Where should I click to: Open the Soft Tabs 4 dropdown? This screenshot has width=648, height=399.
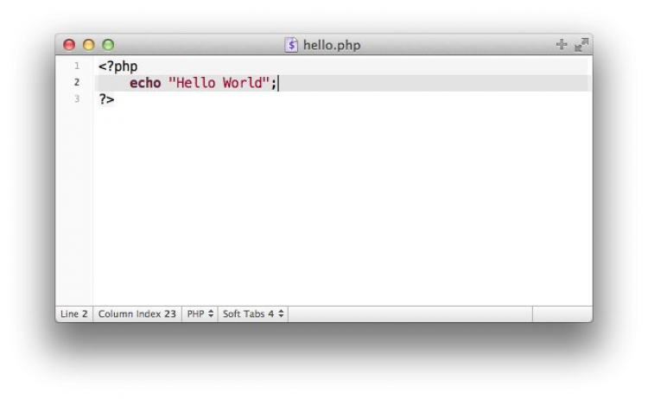(253, 314)
